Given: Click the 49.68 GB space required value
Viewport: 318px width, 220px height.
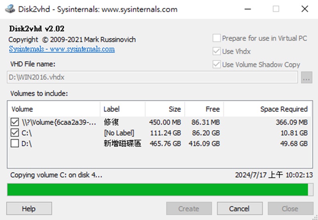Looking at the screenshot, I should point(294,144).
